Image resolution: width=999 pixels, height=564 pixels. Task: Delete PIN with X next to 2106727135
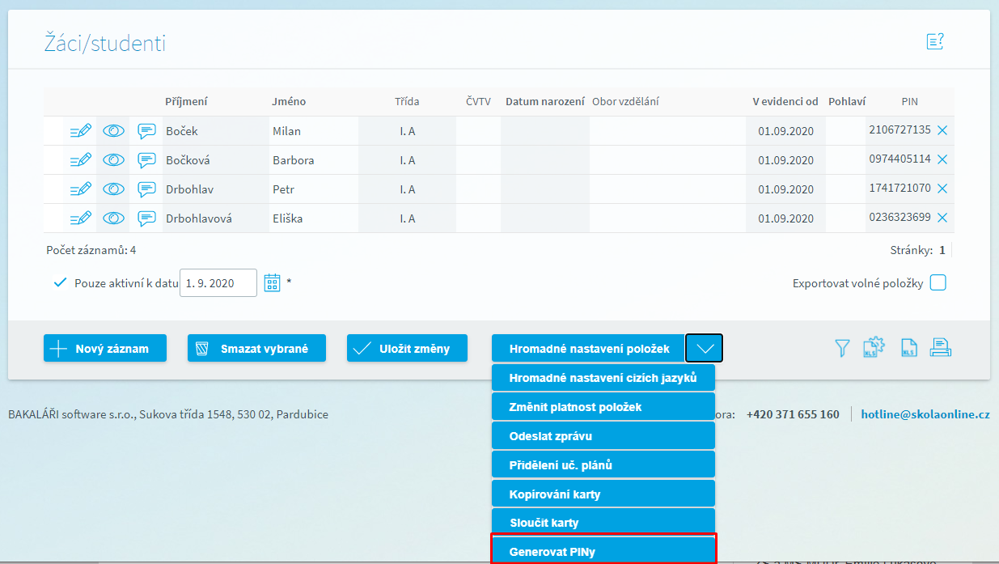942,130
